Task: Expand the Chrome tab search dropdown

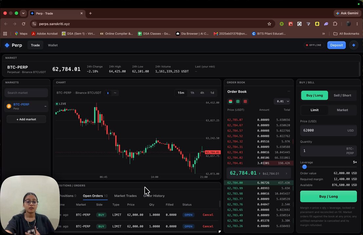Action: 23,13
